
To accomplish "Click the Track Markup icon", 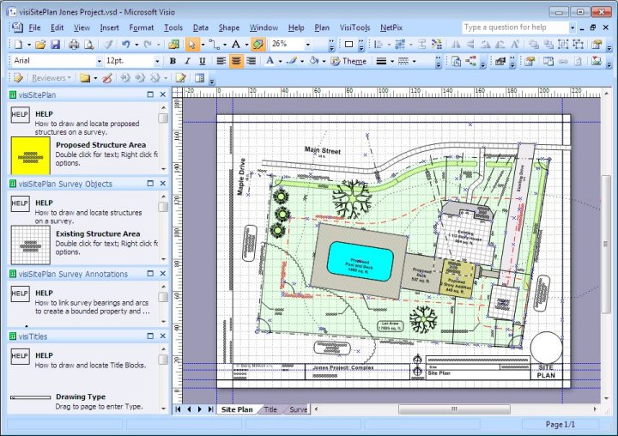I will (180, 78).
